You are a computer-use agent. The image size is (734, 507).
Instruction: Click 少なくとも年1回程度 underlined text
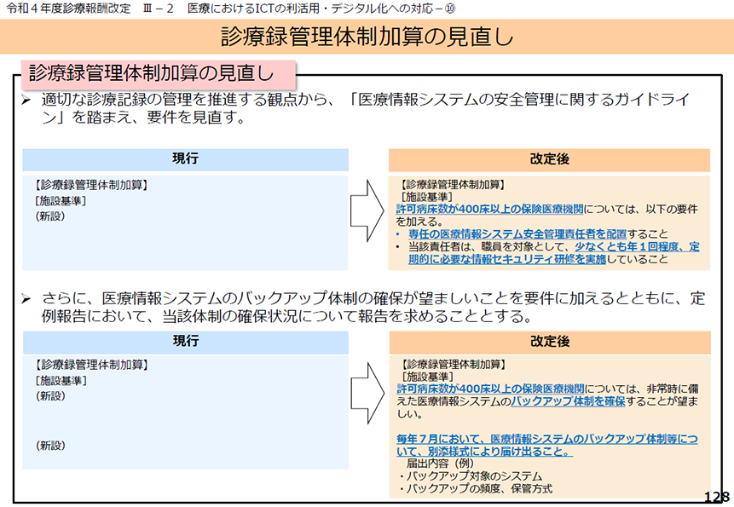click(629, 246)
